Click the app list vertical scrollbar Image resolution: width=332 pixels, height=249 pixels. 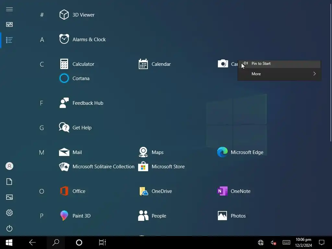[x=331, y=73]
